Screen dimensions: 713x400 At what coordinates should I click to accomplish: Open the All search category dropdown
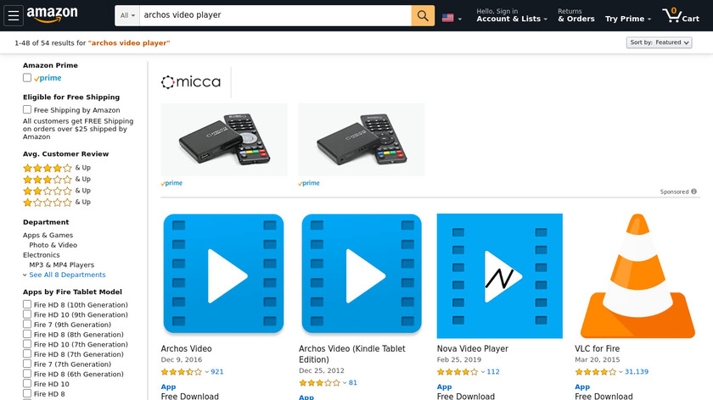[127, 16]
